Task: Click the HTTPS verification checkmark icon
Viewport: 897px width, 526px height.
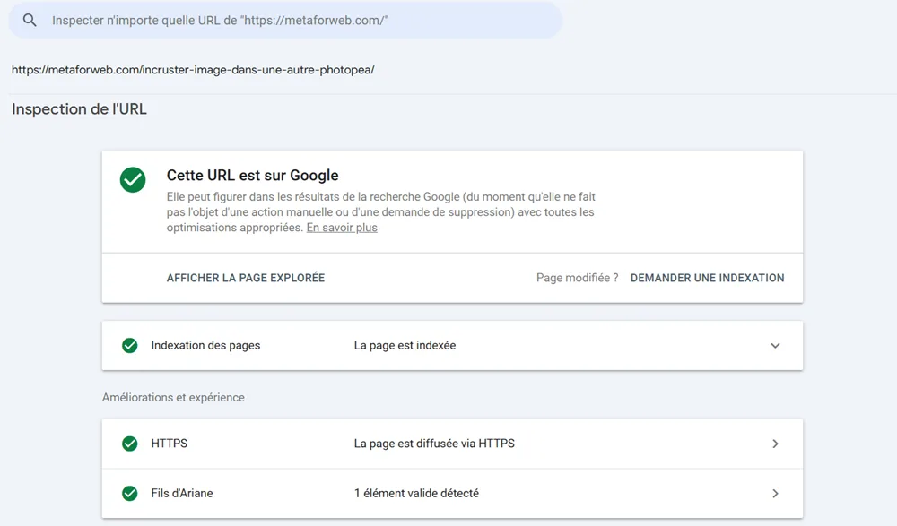Action: tap(128, 444)
